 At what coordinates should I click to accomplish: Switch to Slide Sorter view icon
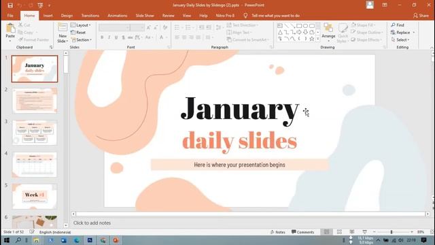pyautogui.click(x=339, y=231)
